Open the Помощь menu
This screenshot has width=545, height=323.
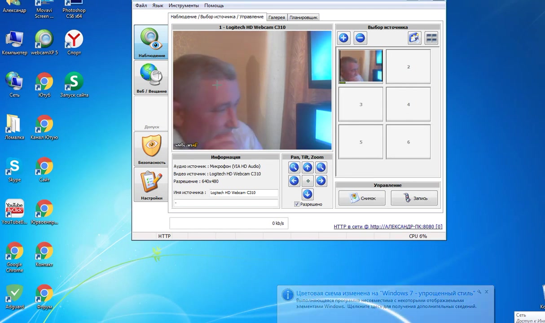(x=214, y=5)
